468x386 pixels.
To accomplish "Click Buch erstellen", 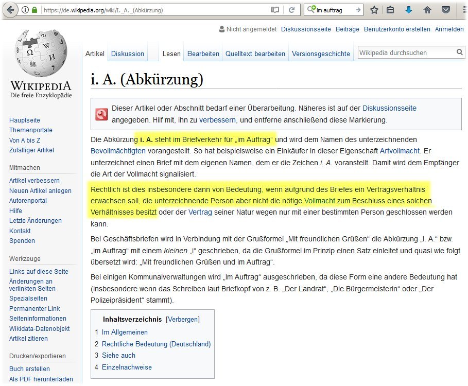I will [29, 369].
